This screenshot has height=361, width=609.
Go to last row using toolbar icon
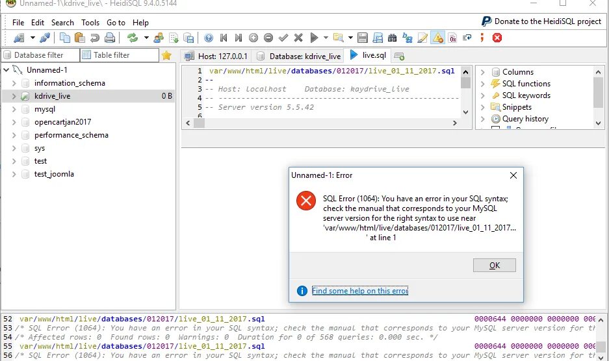[239, 38]
